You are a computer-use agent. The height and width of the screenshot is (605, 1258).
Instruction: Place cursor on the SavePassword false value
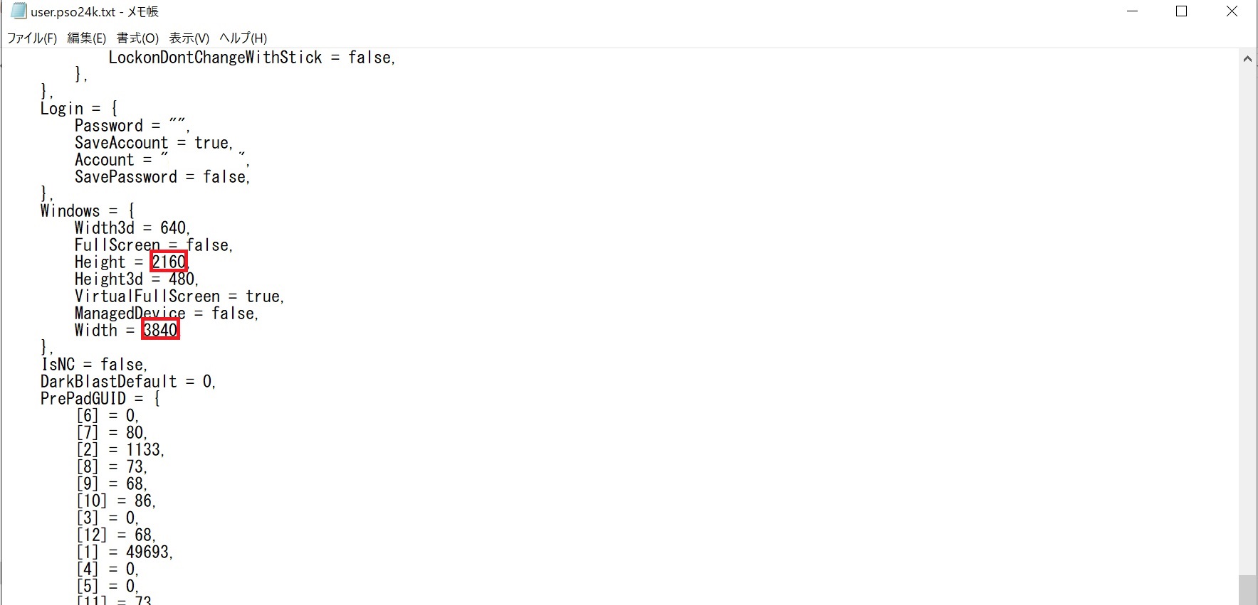[x=225, y=177]
